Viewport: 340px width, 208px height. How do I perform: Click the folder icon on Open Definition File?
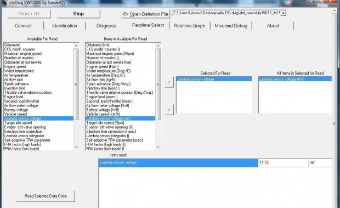point(126,14)
